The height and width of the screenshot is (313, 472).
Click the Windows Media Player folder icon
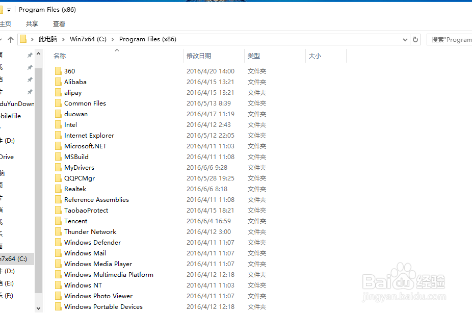coord(59,264)
